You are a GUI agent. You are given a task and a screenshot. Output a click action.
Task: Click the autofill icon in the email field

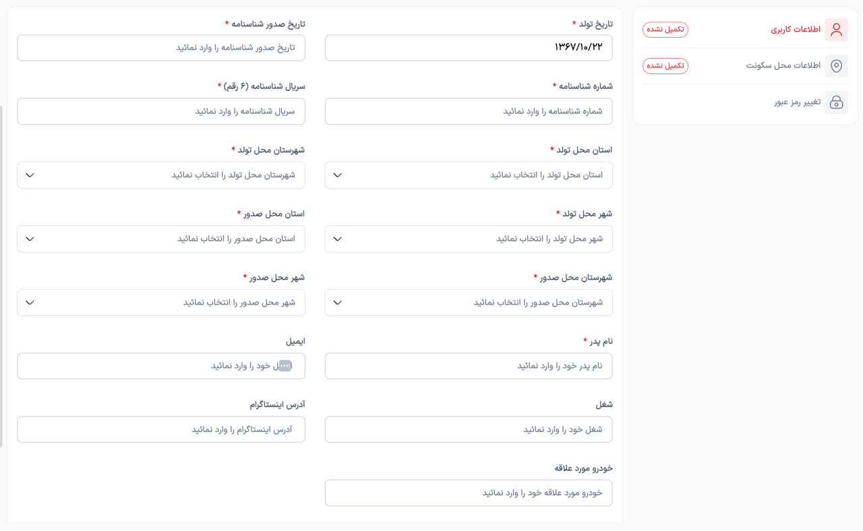pyautogui.click(x=285, y=365)
